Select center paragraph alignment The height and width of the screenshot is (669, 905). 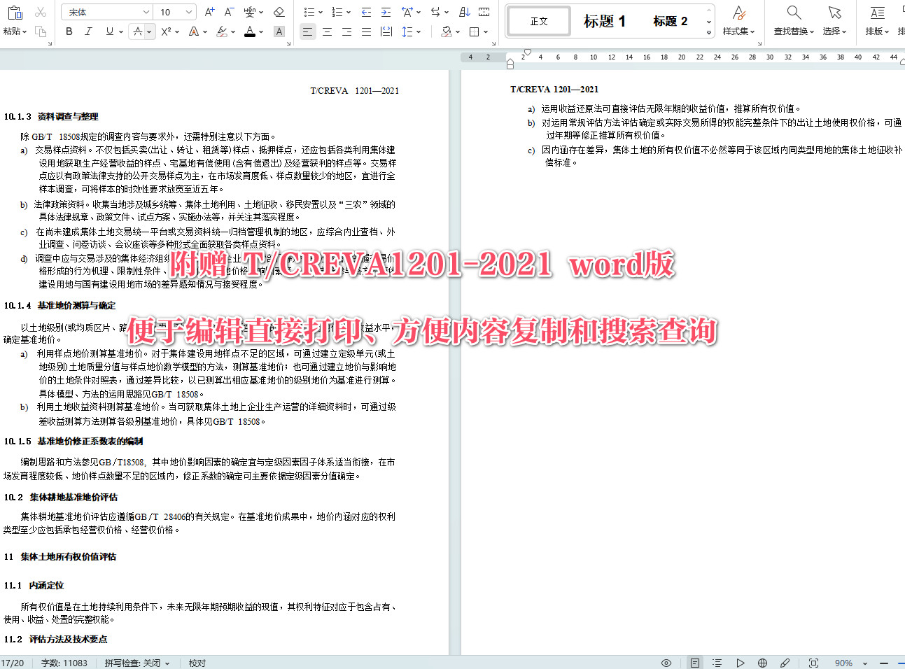[x=327, y=31]
